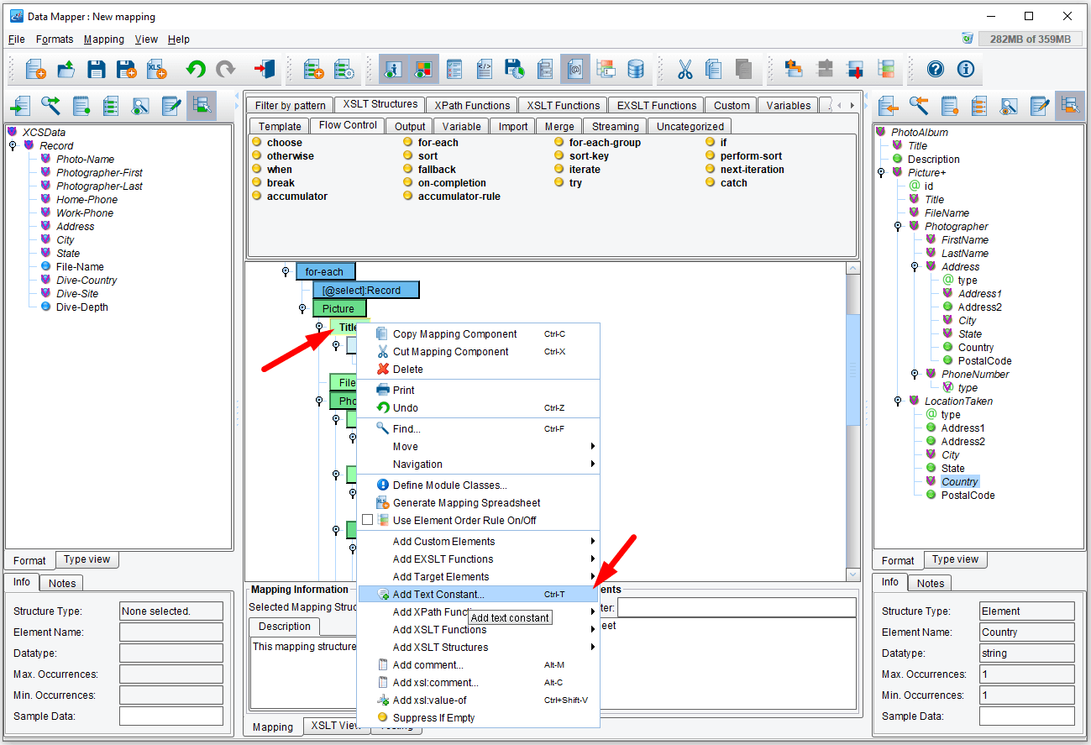The width and height of the screenshot is (1091, 745).
Task: Click the question mark help icon
Action: [x=936, y=69]
